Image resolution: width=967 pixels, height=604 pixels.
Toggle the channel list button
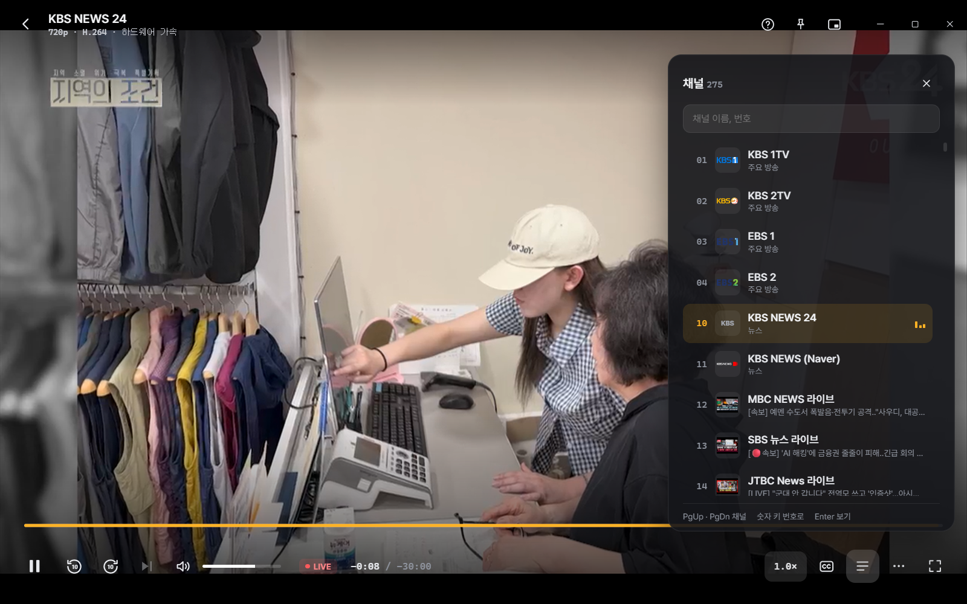tap(862, 566)
